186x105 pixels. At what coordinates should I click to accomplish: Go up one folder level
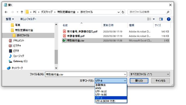(22, 12)
